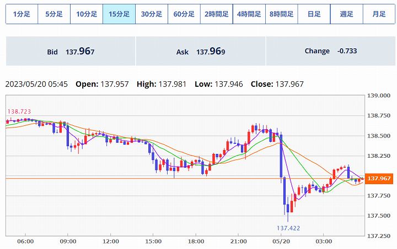Click the orange 137.967 current price tag
This screenshot has width=397, height=249.
click(x=379, y=179)
